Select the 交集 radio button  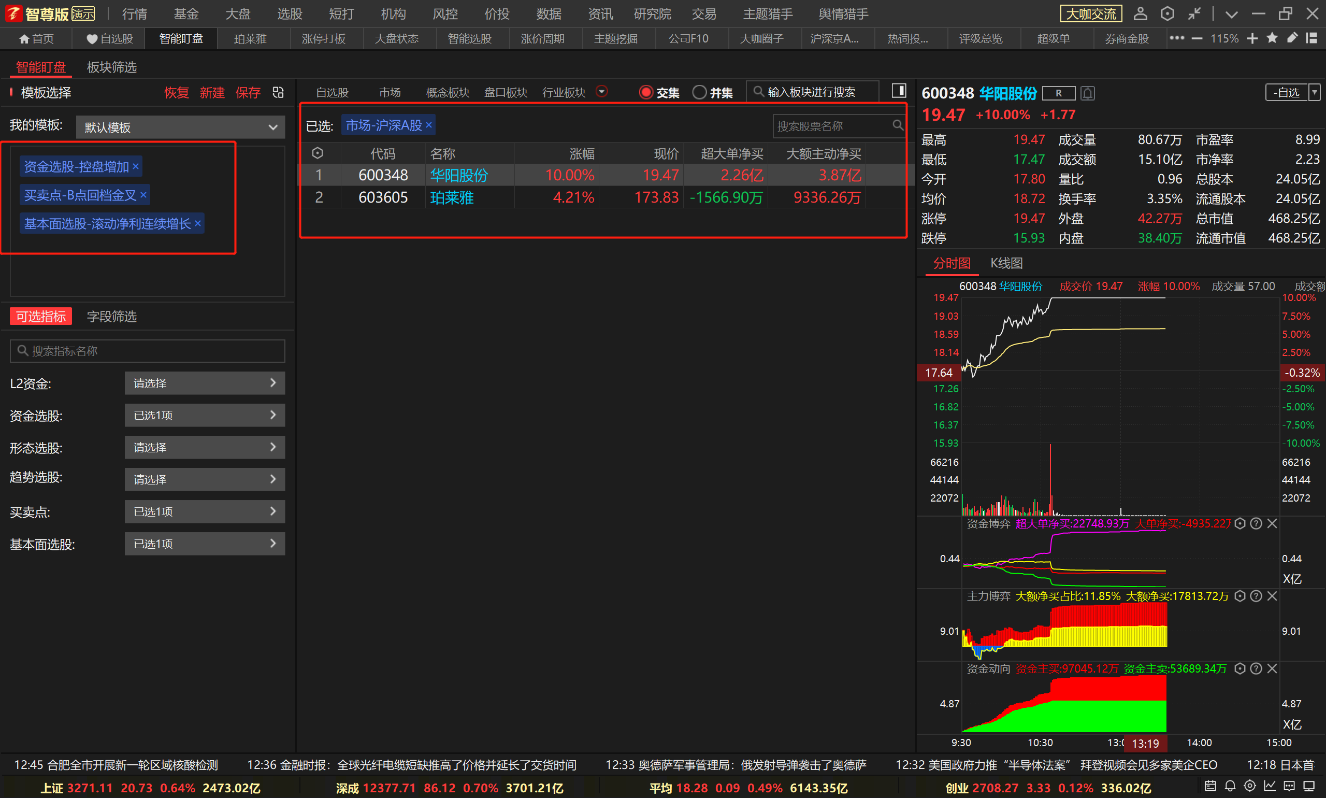pos(646,92)
